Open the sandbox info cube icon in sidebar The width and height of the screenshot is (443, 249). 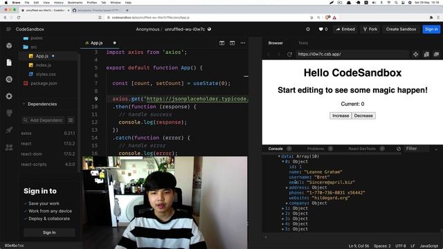tap(9, 46)
